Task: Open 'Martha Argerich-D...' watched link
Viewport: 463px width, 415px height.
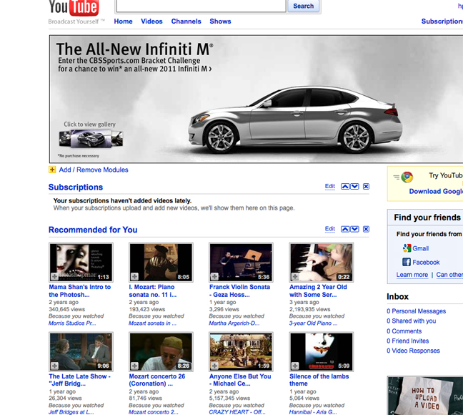Action: point(234,323)
